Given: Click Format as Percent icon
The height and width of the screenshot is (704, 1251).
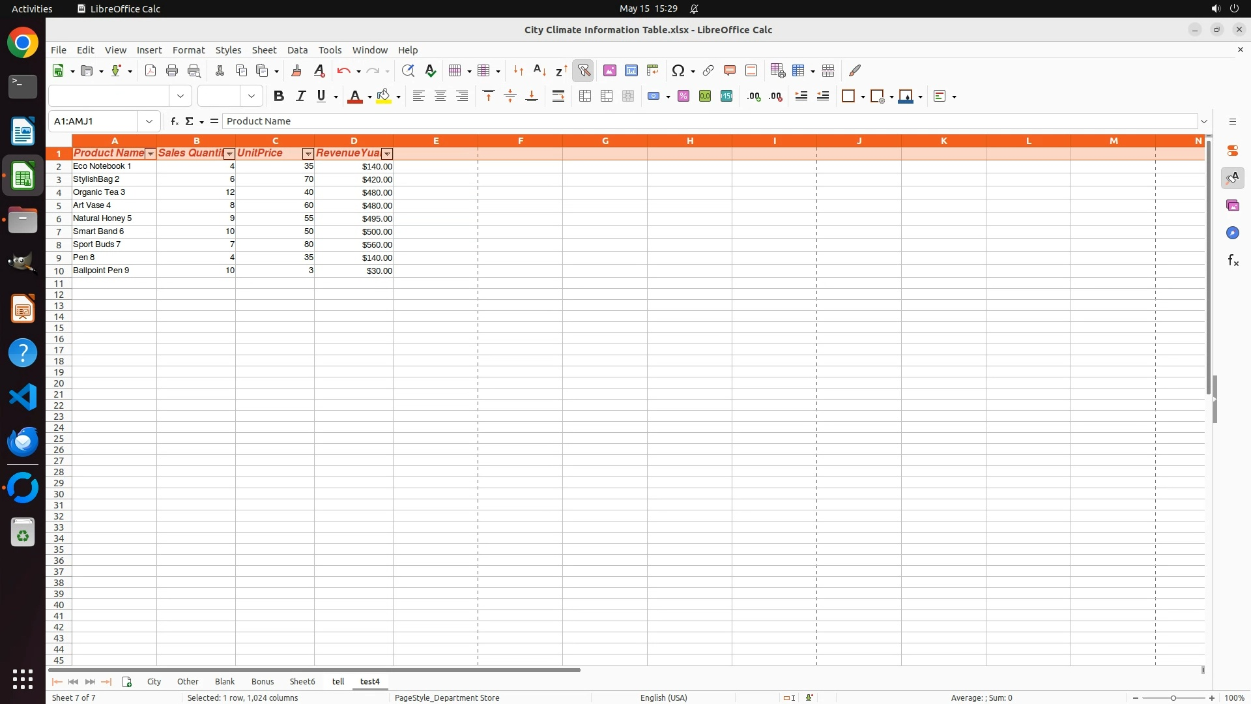Looking at the screenshot, I should 683,96.
